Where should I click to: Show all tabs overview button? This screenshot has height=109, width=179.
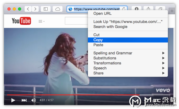pos(160,8)
